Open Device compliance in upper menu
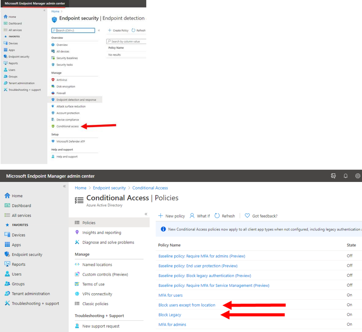The width and height of the screenshot is (362, 332). tap(65, 120)
